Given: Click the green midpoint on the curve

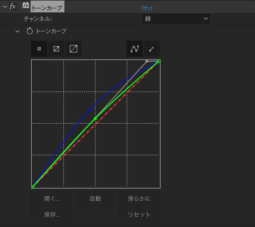Looking at the screenshot, I should tap(95, 119).
